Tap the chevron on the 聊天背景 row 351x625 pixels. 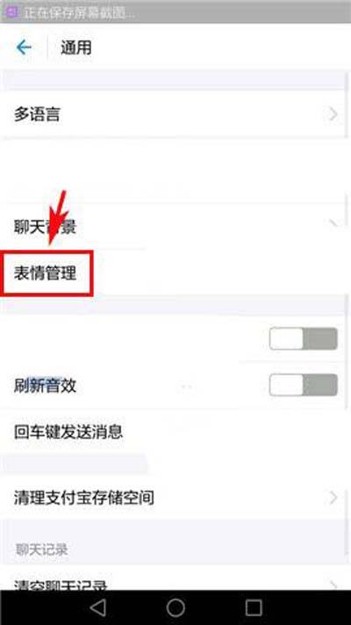pyautogui.click(x=333, y=223)
